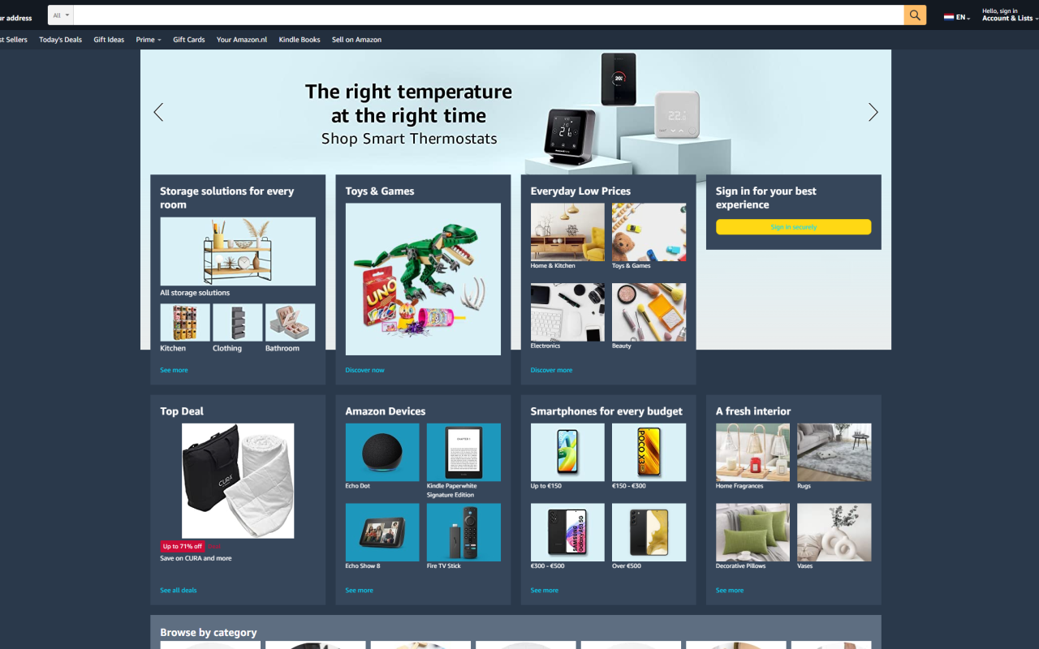The width and height of the screenshot is (1039, 649).
Task: Open Home & Kitchen low prices tile
Action: [567, 232]
